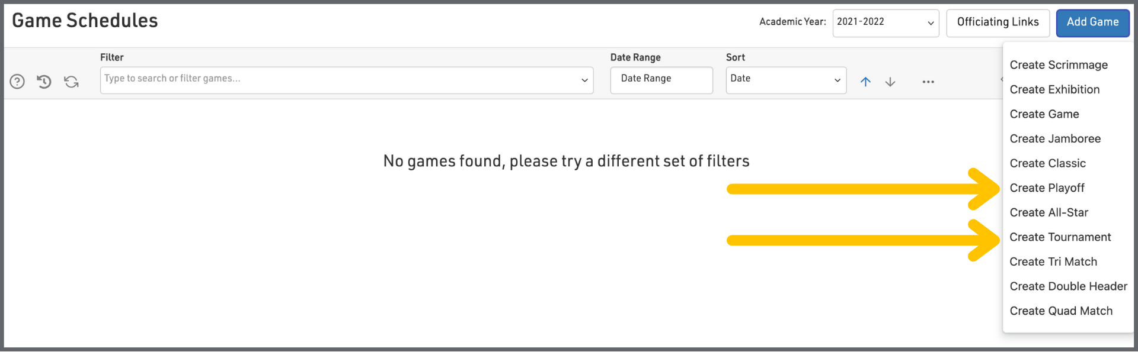Sort ascending with the up arrow

pyautogui.click(x=865, y=82)
